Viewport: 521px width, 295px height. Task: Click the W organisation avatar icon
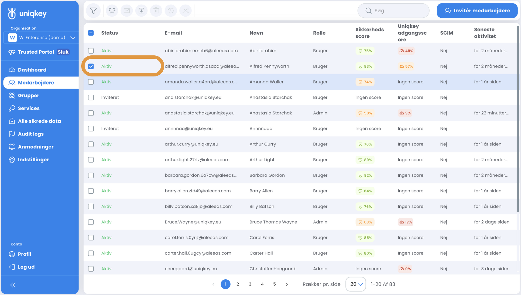coord(12,38)
